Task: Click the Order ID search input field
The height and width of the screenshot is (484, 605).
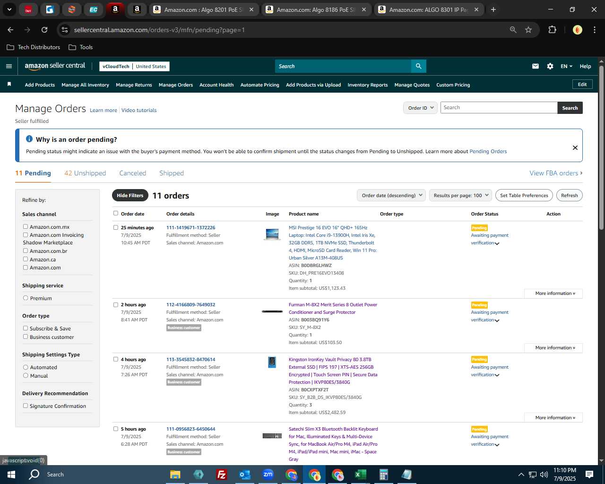Action: (x=499, y=108)
